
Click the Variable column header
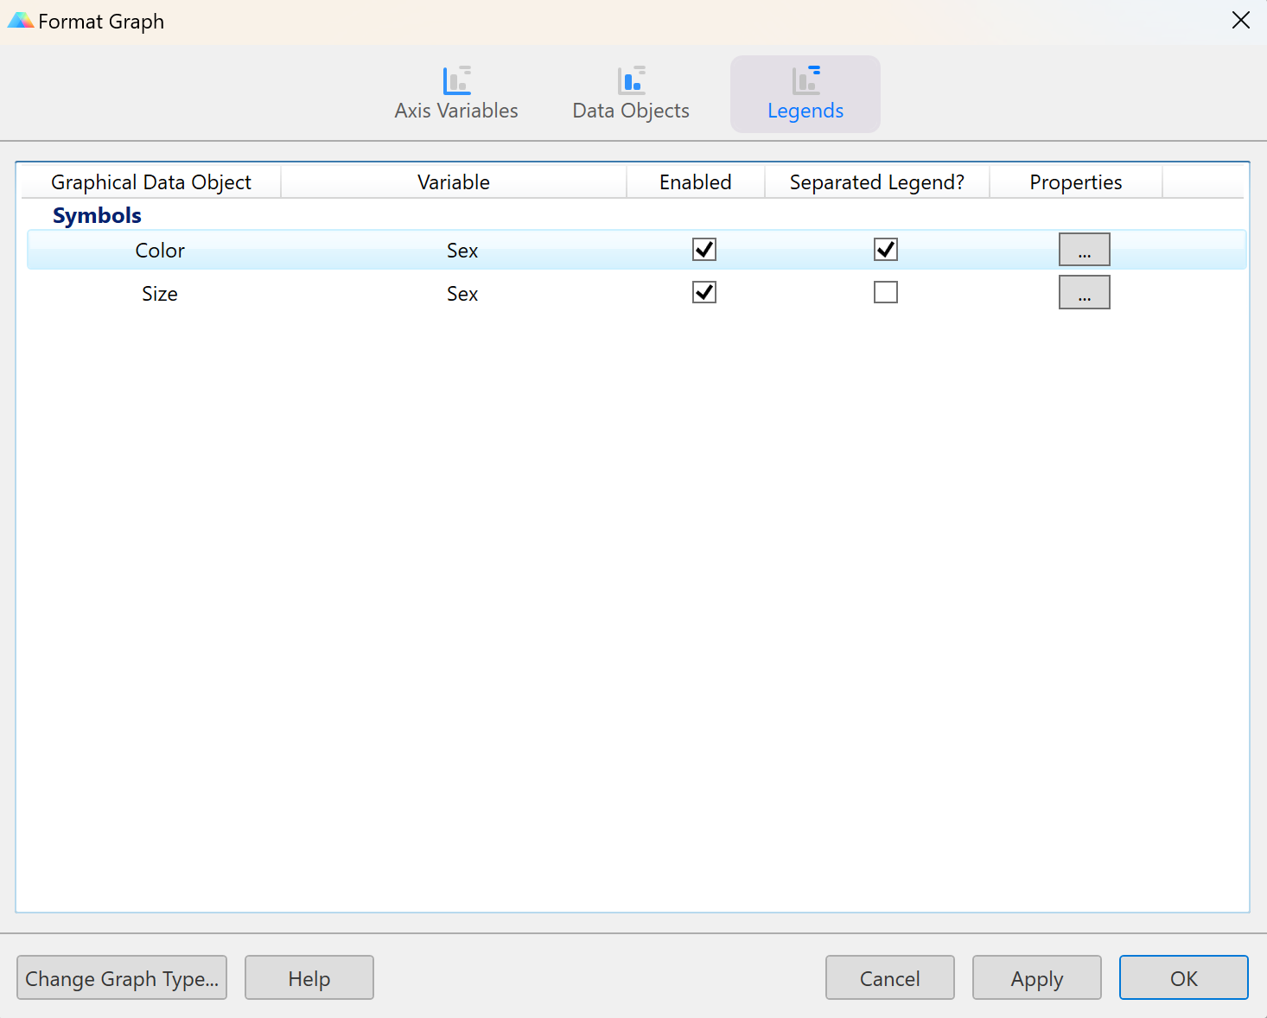pyautogui.click(x=453, y=182)
